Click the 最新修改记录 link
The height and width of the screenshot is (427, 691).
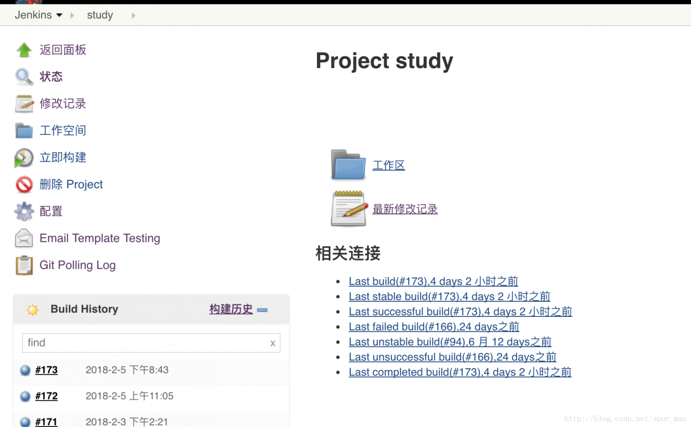click(x=405, y=209)
